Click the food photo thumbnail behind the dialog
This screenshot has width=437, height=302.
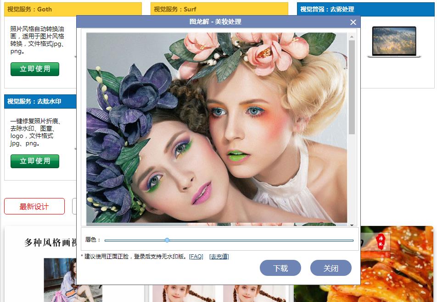coord(397,264)
